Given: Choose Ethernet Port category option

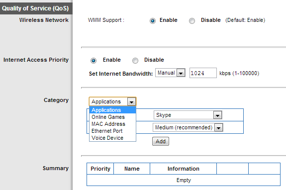Looking at the screenshot, I should [112, 131].
